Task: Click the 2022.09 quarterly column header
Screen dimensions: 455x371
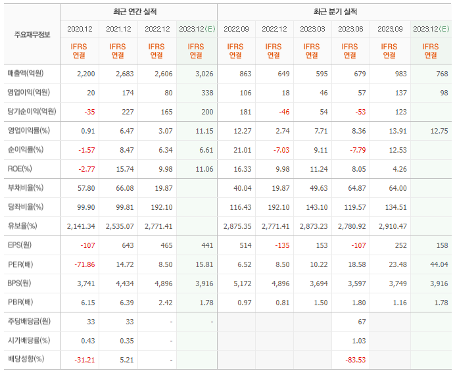Action: 236,29
